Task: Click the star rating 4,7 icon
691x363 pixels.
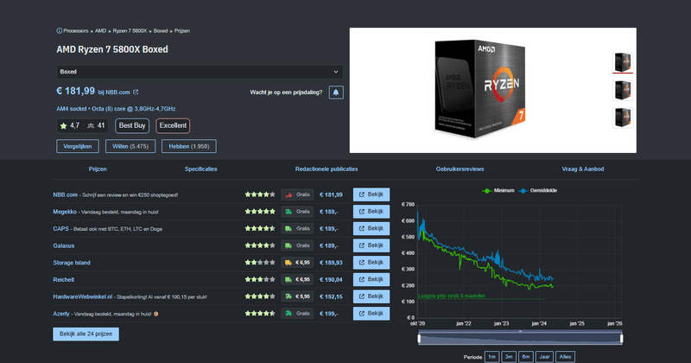Action: [x=63, y=125]
